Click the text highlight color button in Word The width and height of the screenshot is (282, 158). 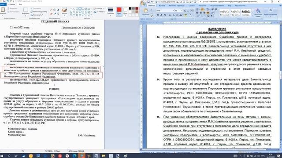pos(185,15)
